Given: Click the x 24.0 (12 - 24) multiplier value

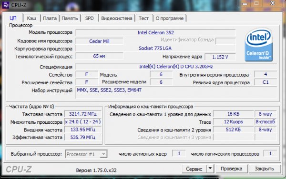Looking at the screenshot, I should (x=83, y=122).
